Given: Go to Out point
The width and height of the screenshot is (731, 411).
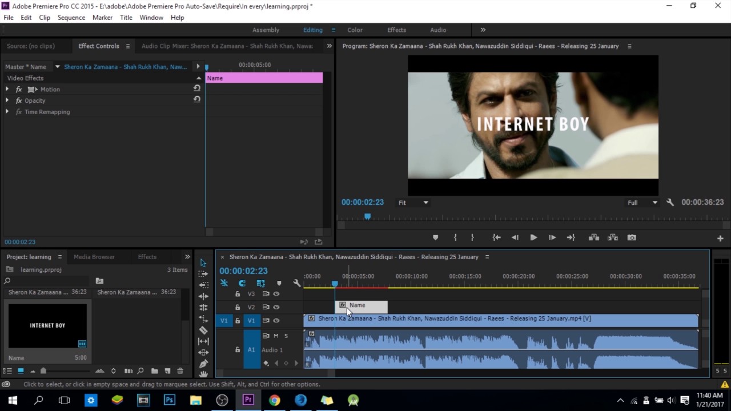Looking at the screenshot, I should (571, 237).
